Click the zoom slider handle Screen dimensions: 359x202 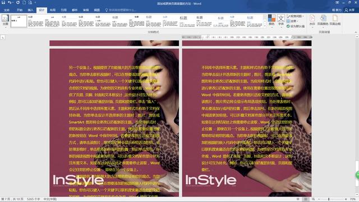[x=329, y=199]
